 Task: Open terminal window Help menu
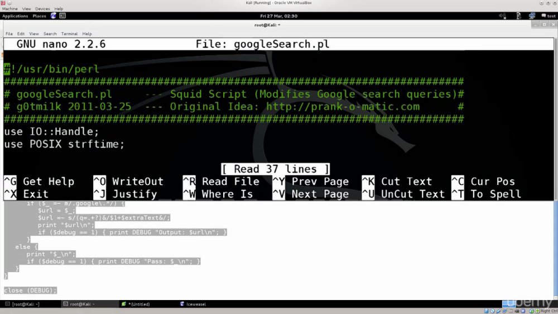87,34
